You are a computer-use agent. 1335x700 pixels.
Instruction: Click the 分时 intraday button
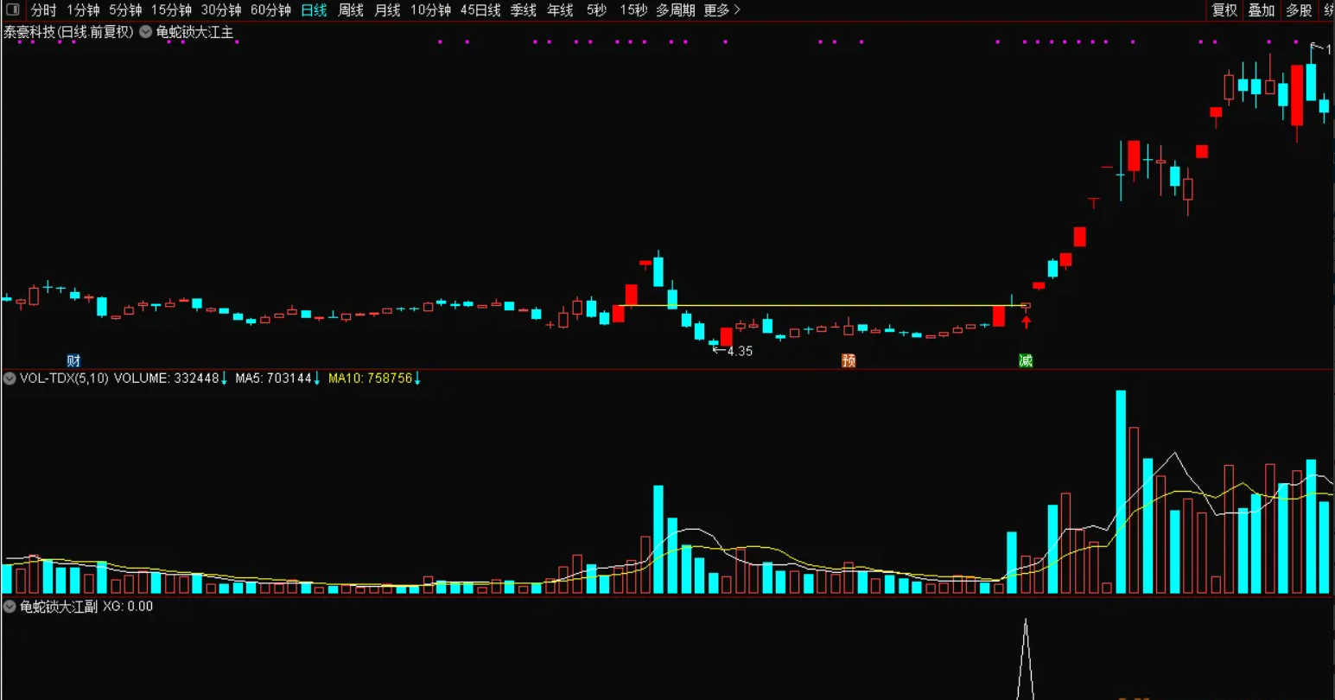(43, 10)
